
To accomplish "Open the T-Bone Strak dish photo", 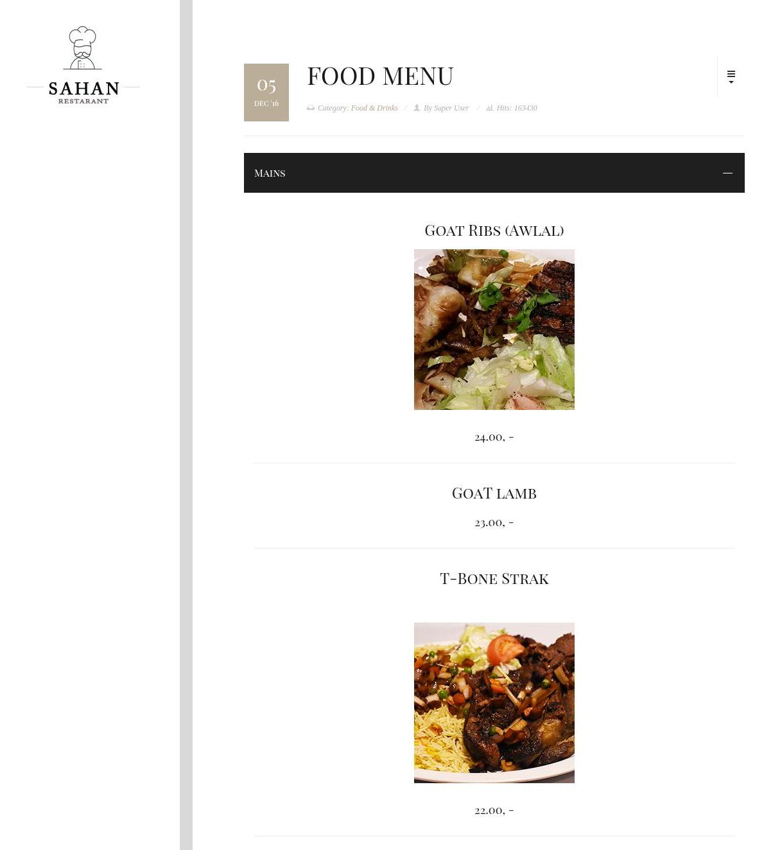I will [494, 703].
